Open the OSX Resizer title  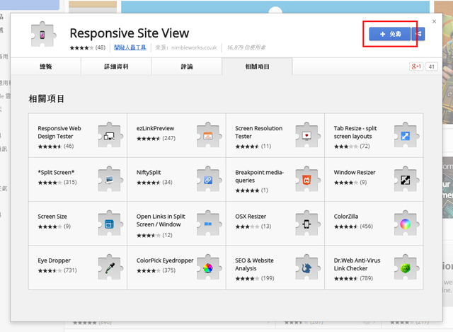251,217
